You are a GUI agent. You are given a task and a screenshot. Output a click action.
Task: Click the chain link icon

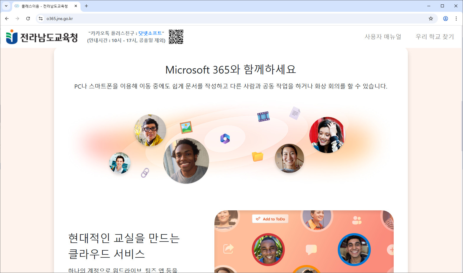pos(145,173)
